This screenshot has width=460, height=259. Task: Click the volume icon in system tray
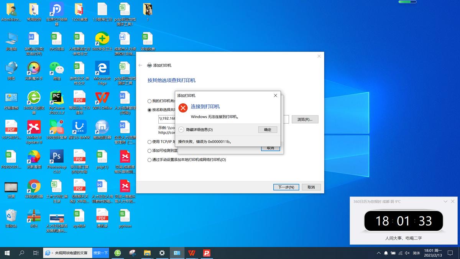[x=407, y=253]
